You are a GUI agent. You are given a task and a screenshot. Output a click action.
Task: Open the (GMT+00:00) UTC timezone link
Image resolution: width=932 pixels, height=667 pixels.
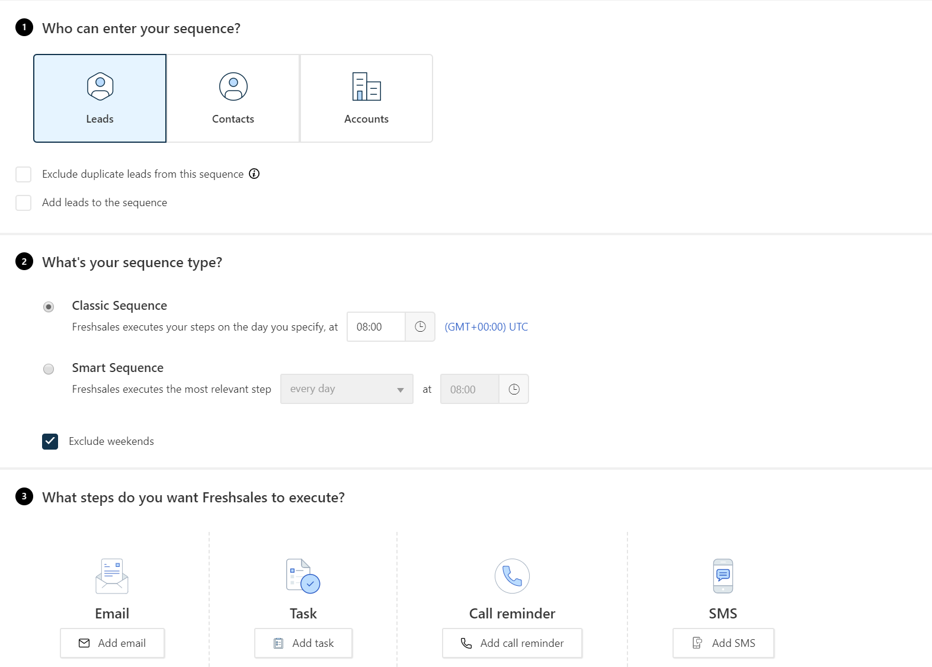[x=486, y=327]
